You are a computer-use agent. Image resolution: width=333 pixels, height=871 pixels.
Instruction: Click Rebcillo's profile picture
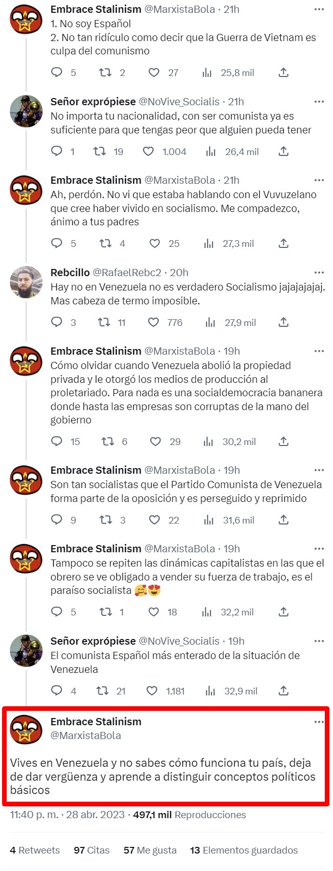click(26, 282)
